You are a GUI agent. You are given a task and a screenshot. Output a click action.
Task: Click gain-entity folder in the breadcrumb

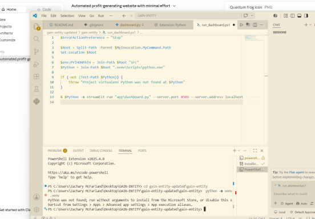coord(90,33)
